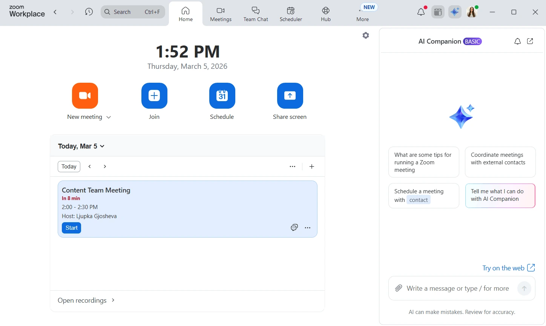This screenshot has width=546, height=326.
Task: Open home screen settings gear
Action: [x=365, y=35]
